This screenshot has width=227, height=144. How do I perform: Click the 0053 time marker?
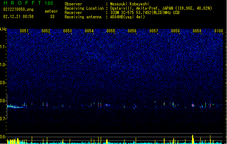(x=67, y=31)
